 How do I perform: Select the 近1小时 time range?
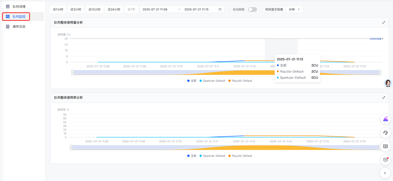58,9
